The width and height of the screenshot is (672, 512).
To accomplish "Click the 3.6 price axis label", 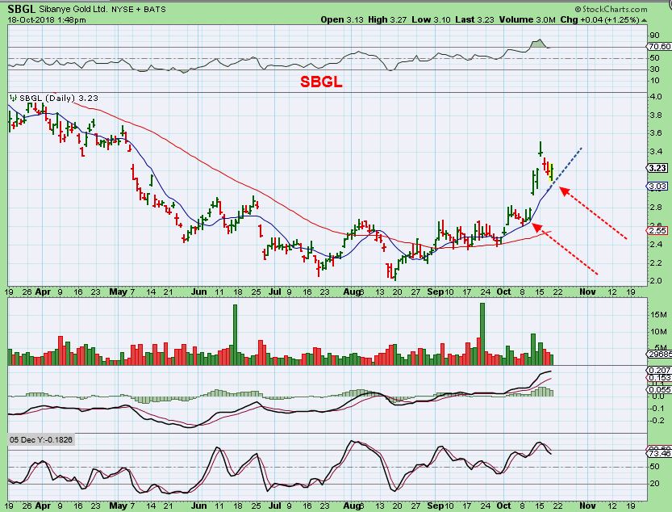I will pos(655,133).
